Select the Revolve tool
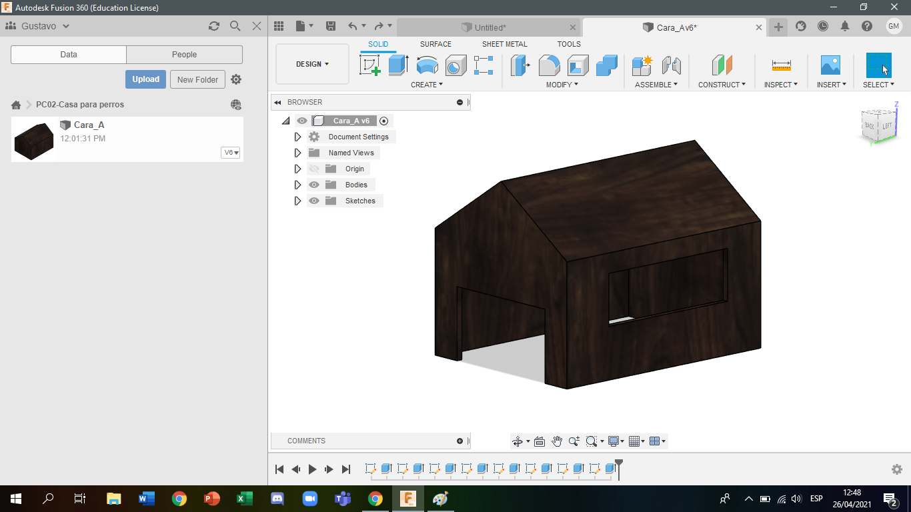The height and width of the screenshot is (512, 911). pos(427,65)
